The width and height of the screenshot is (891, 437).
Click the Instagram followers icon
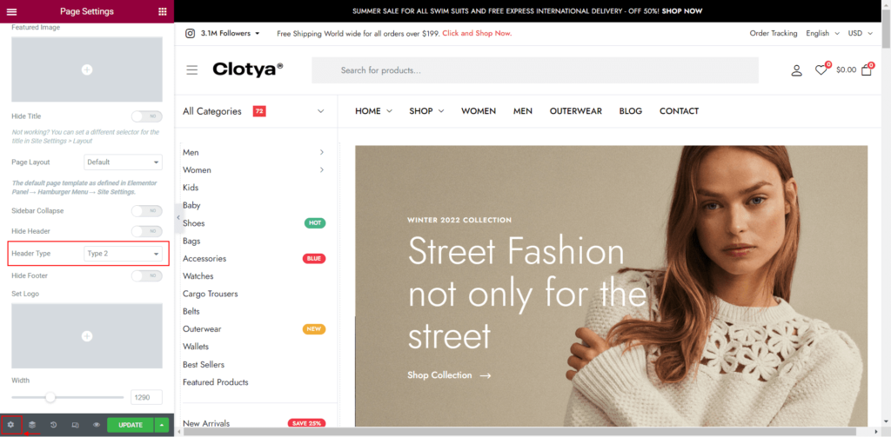(191, 34)
